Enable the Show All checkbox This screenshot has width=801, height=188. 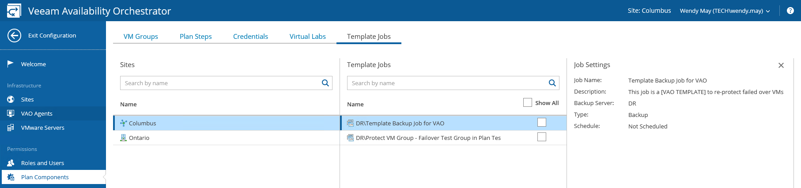528,102
